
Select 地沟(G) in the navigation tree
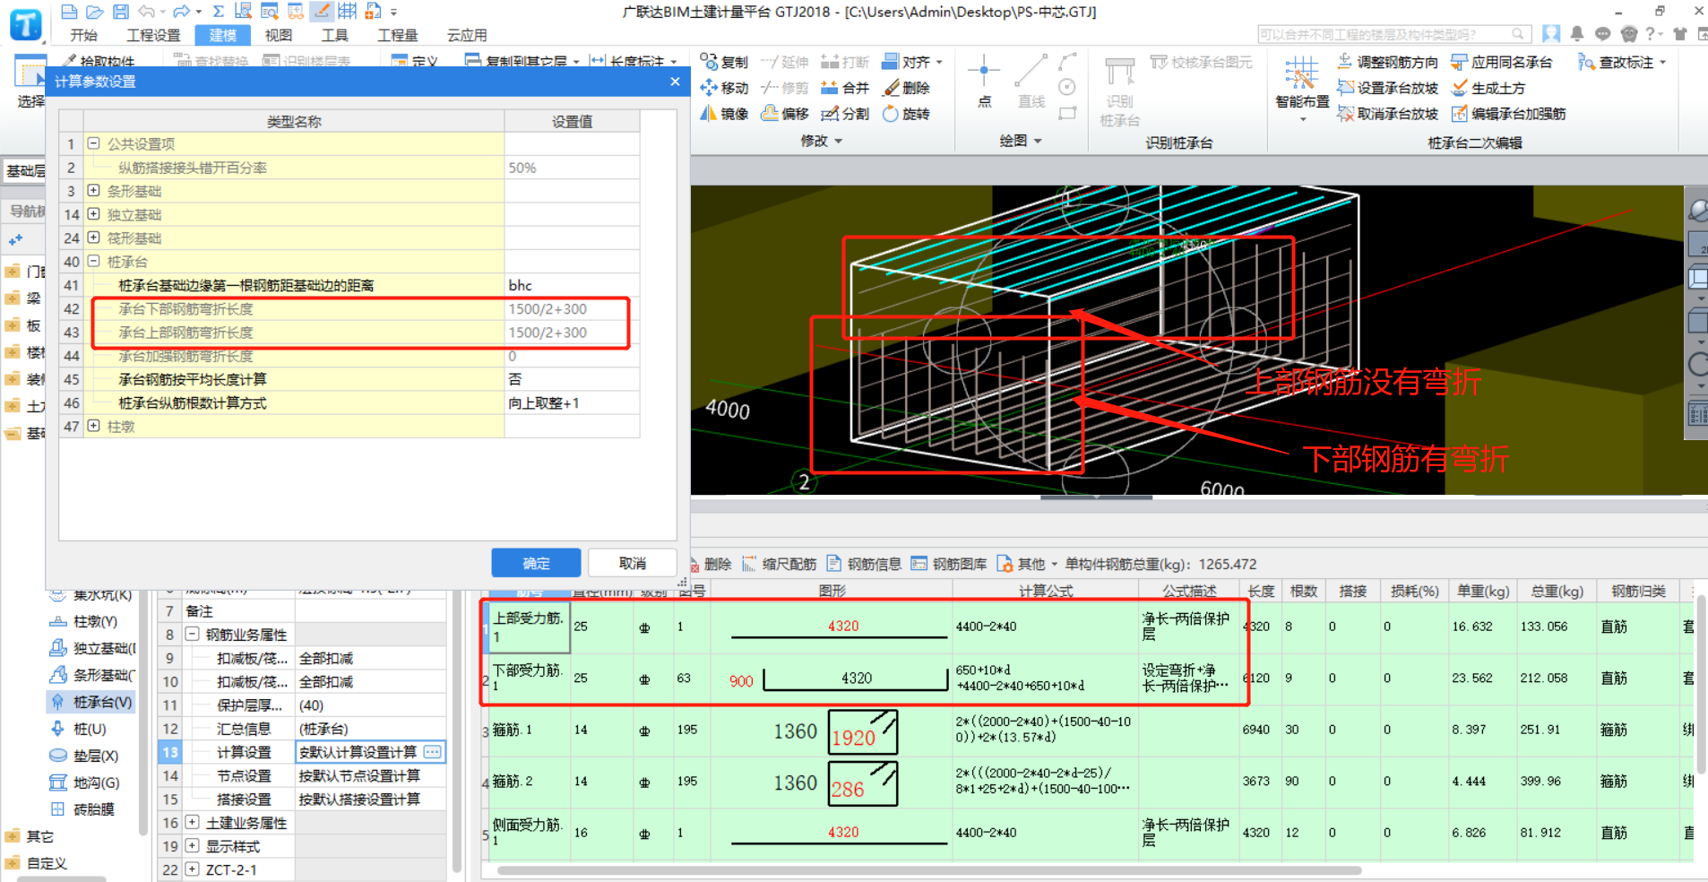pos(84,783)
